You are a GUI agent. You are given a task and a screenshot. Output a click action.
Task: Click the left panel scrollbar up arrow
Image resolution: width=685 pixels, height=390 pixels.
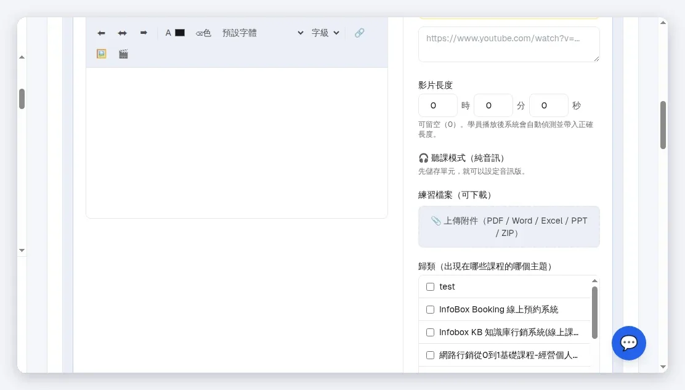22,57
